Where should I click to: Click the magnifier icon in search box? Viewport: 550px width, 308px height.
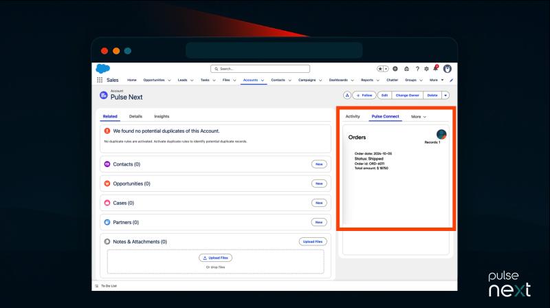point(217,69)
